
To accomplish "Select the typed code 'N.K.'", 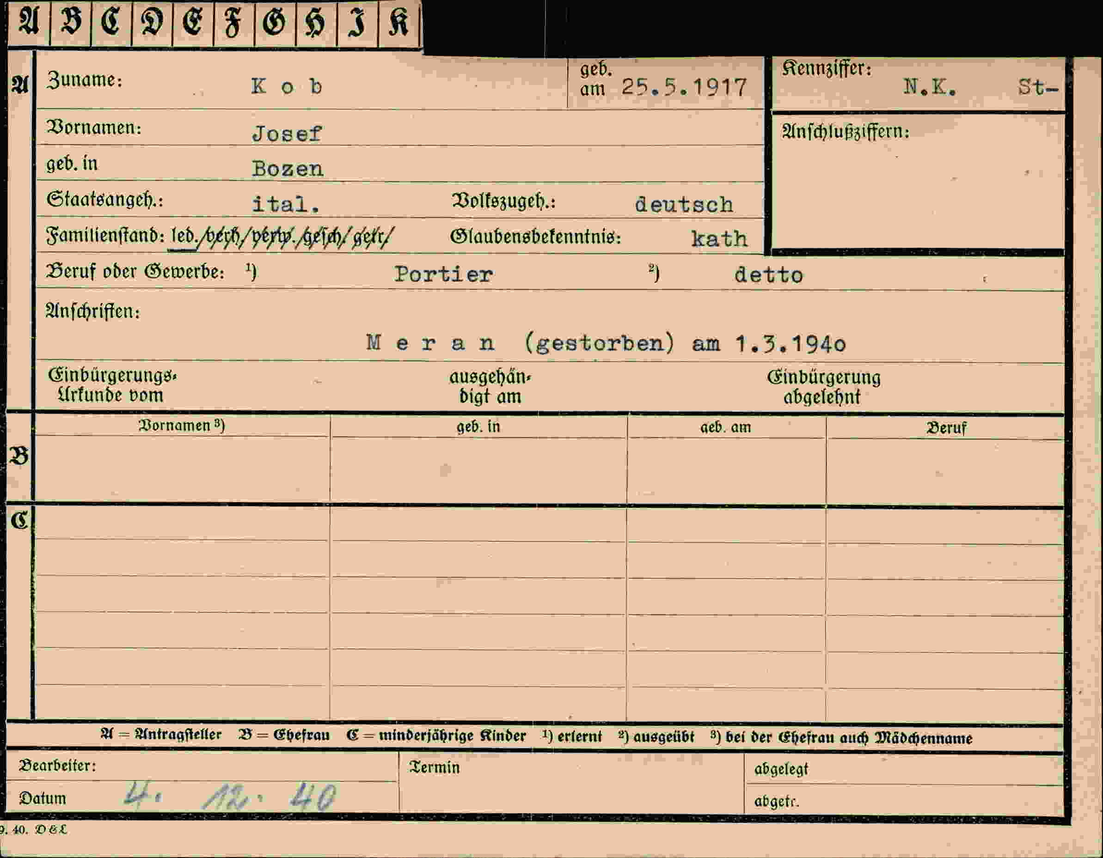I will pyautogui.click(x=929, y=87).
